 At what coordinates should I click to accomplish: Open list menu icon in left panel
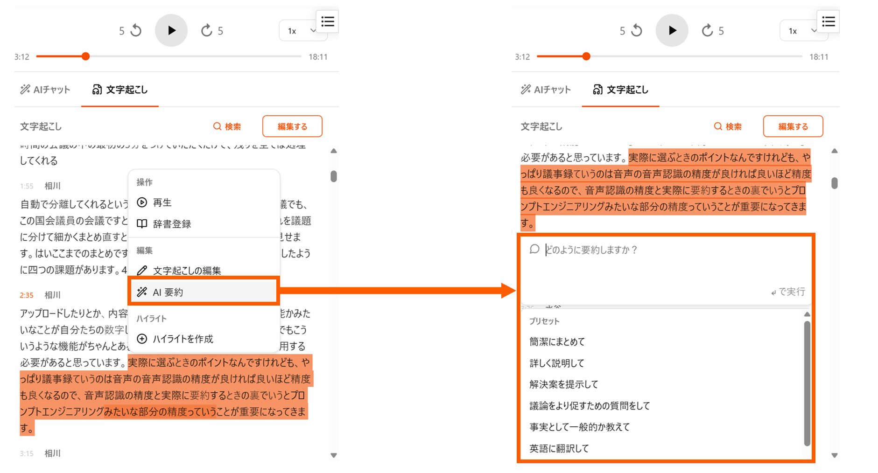[x=328, y=21]
